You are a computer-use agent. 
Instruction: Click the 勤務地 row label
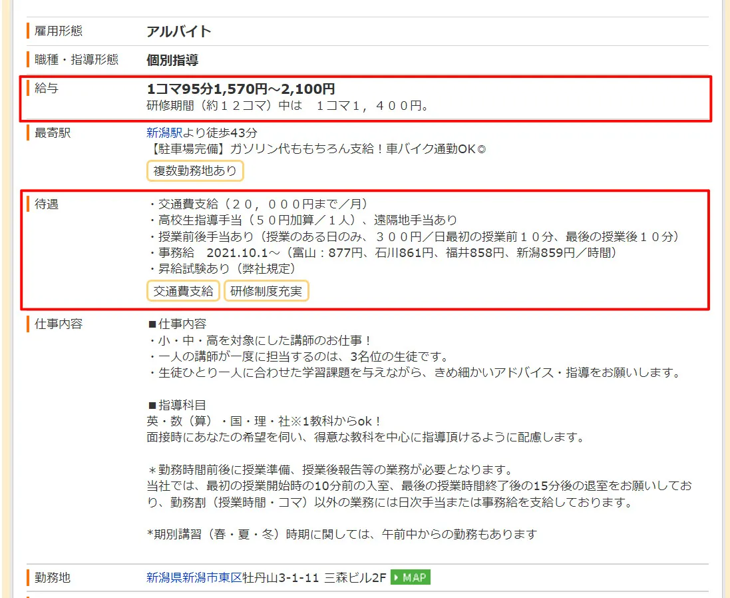coord(53,577)
